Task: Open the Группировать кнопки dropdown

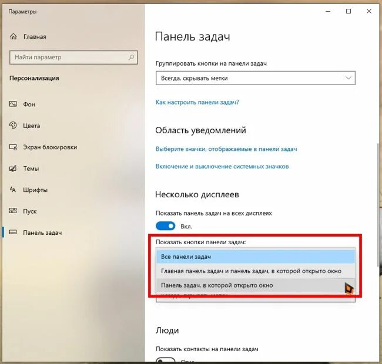Action: (256, 78)
